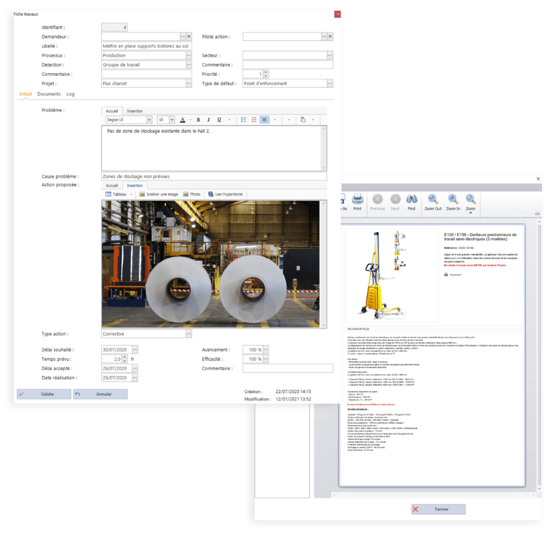Screen dimensions: 549x533
Task: Click Zoom In in the document viewer
Action: coord(453,202)
